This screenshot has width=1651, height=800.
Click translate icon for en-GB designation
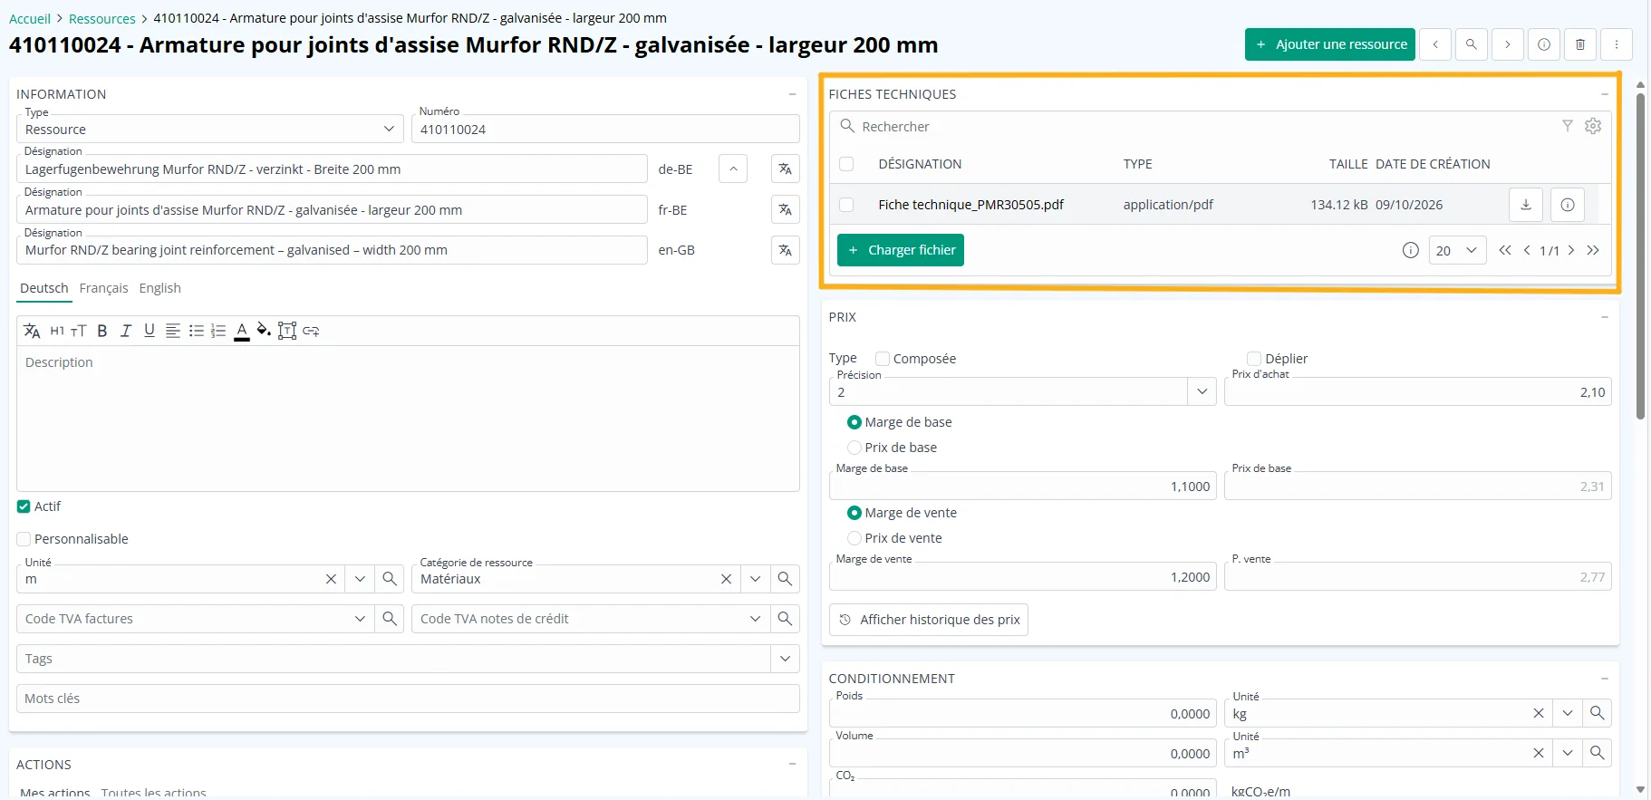(x=785, y=250)
